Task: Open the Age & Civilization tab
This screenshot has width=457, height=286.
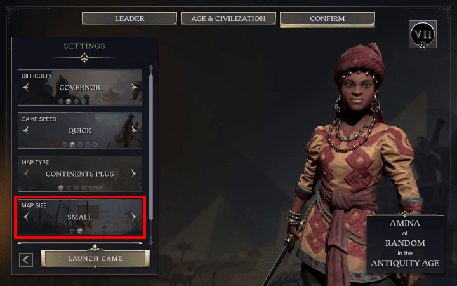Action: 228,18
